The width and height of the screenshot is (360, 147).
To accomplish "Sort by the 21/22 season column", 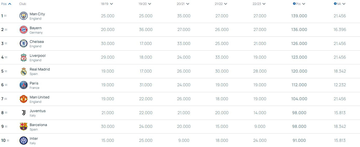I will (x=221, y=4).
